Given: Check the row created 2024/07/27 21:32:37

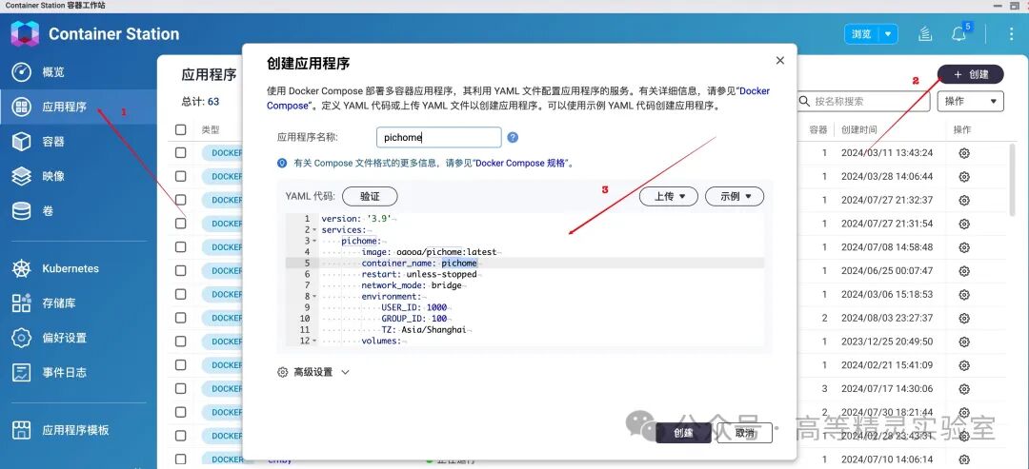Looking at the screenshot, I should [181, 200].
